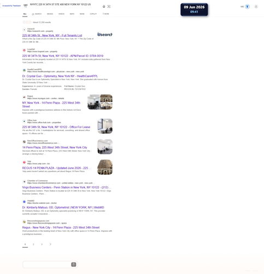Click the Office Hub office photo

click(x=105, y=126)
